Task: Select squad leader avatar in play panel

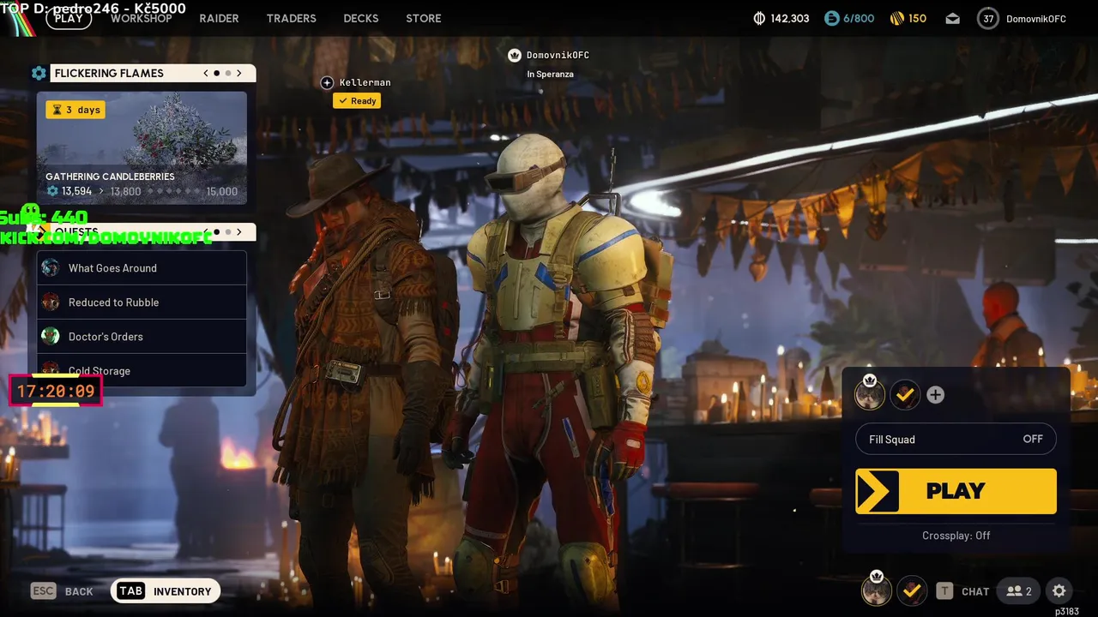Action: (x=870, y=394)
